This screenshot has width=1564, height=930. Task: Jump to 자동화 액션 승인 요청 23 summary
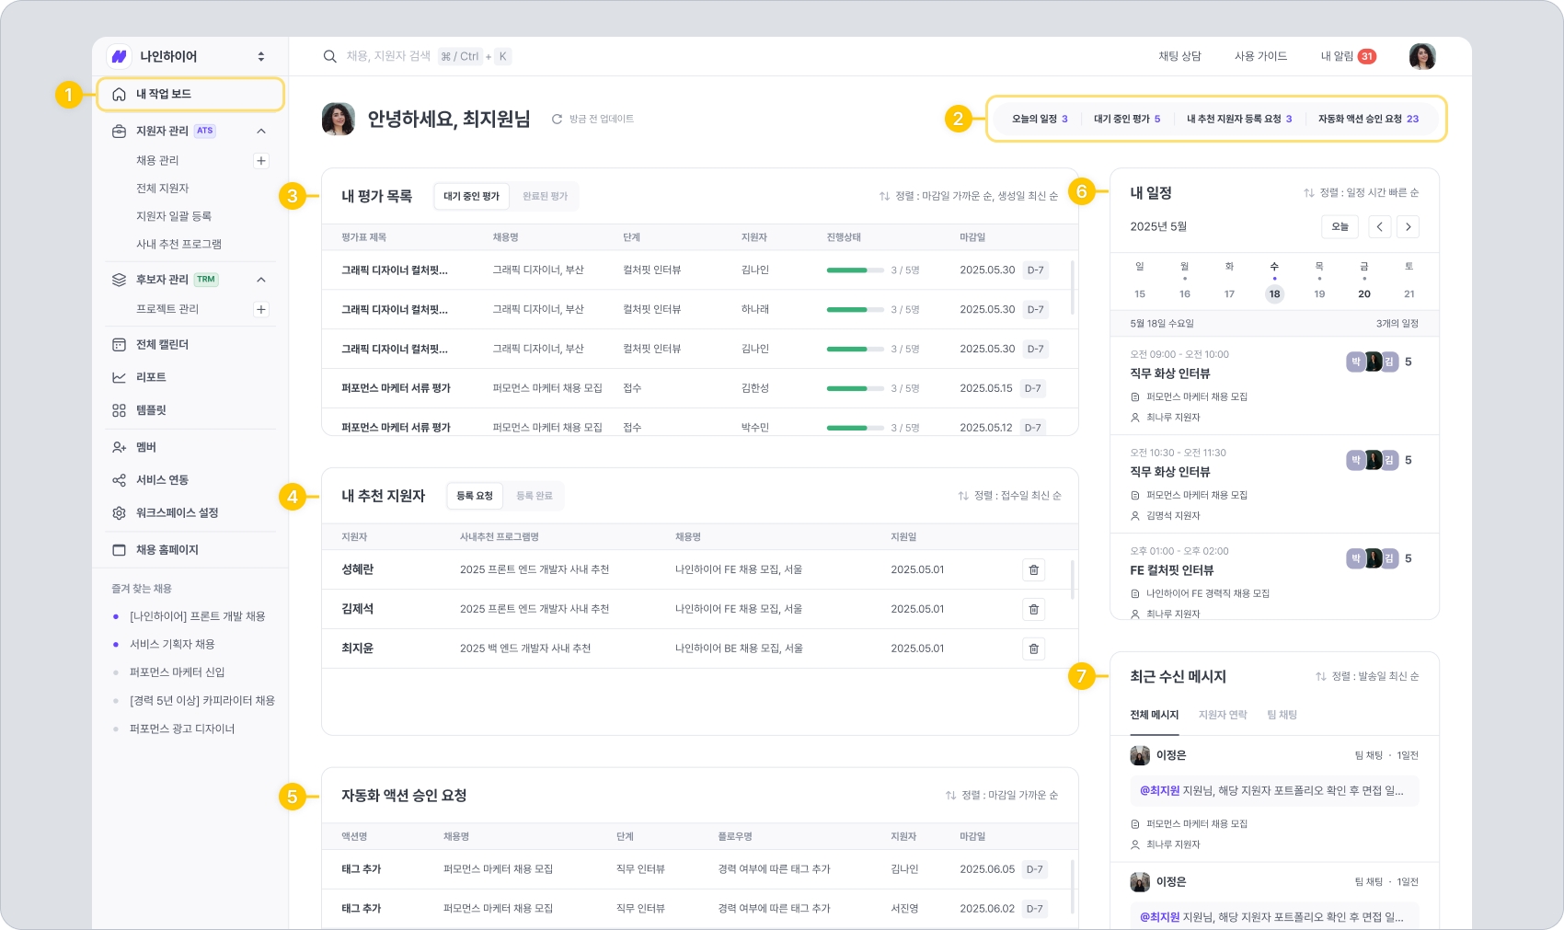1368,119
